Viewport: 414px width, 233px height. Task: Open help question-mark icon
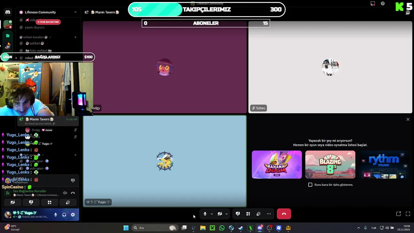(383, 4)
